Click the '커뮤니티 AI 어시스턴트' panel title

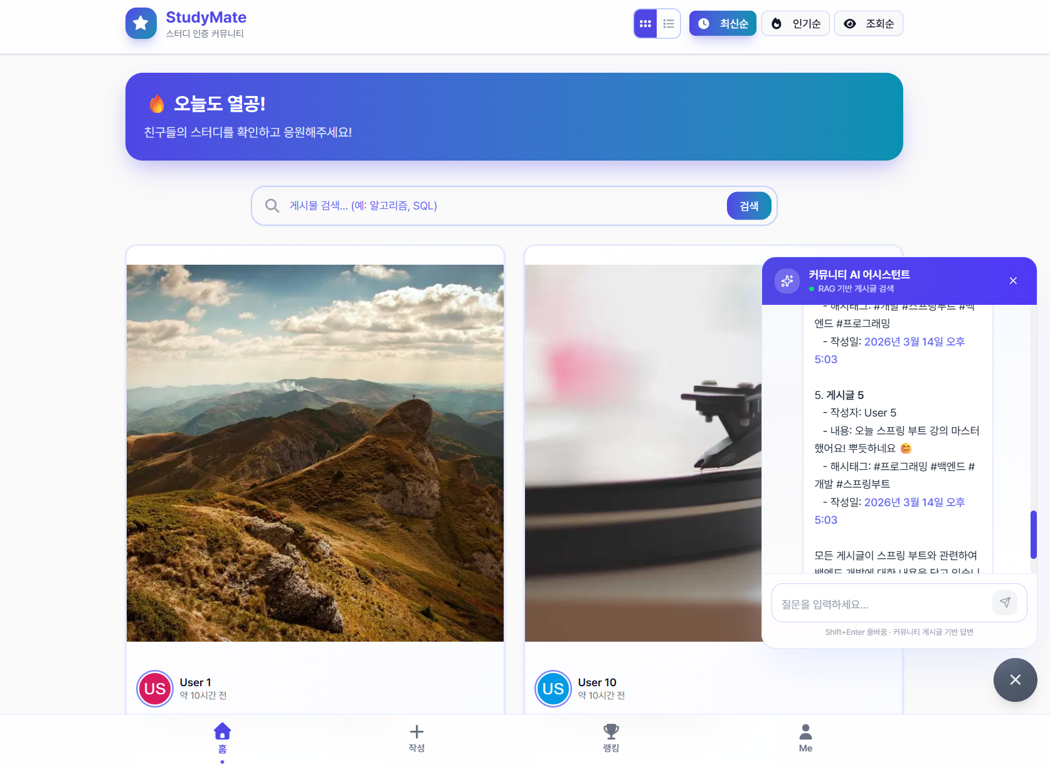coord(859,275)
